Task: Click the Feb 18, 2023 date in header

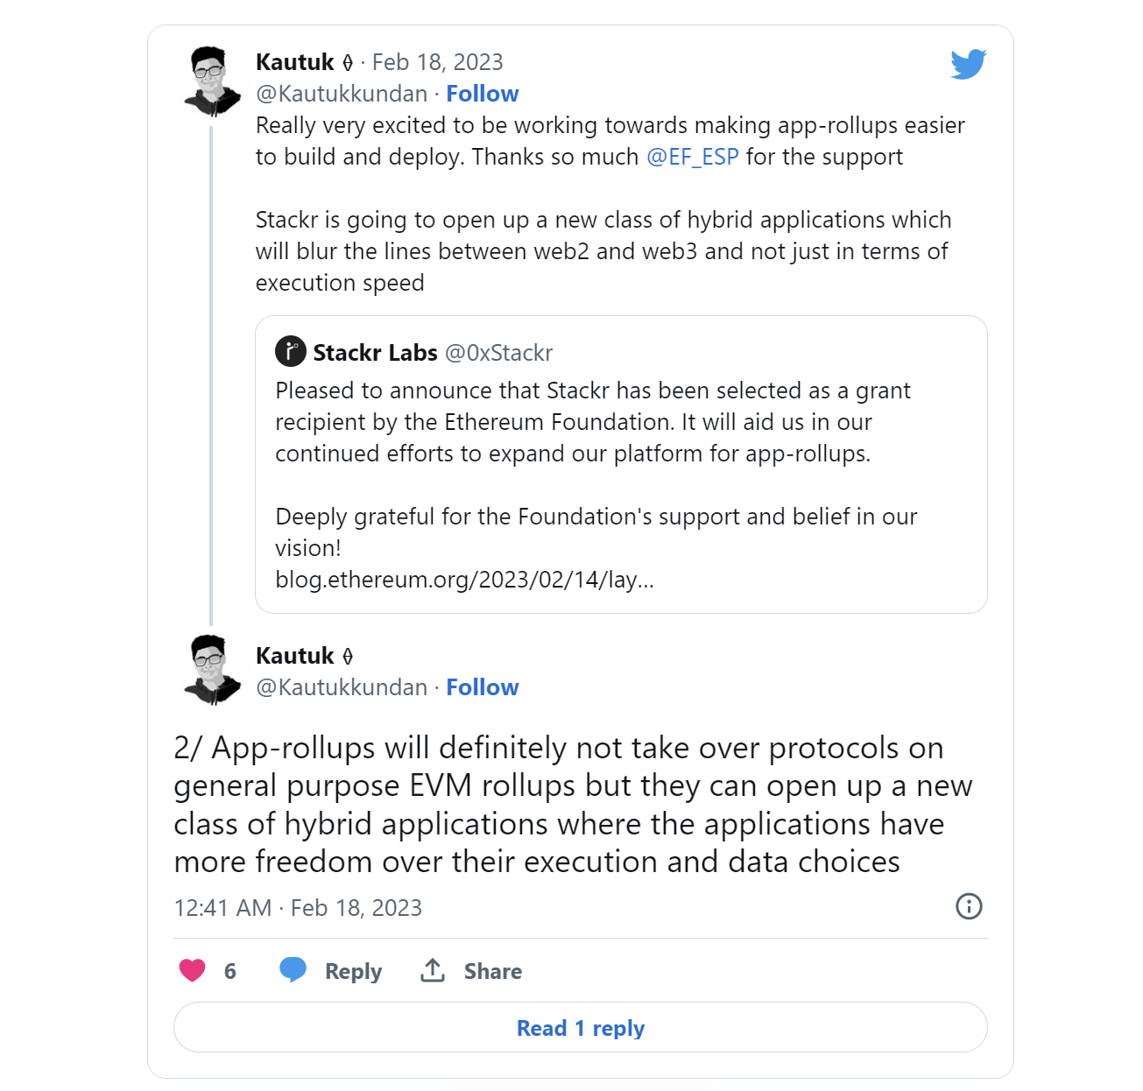Action: 437,62
